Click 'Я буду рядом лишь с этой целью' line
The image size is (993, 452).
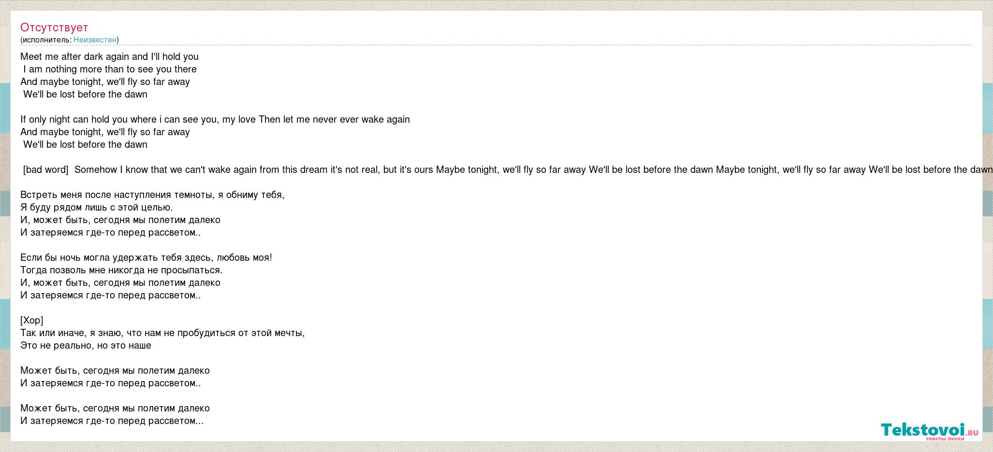pos(96,208)
